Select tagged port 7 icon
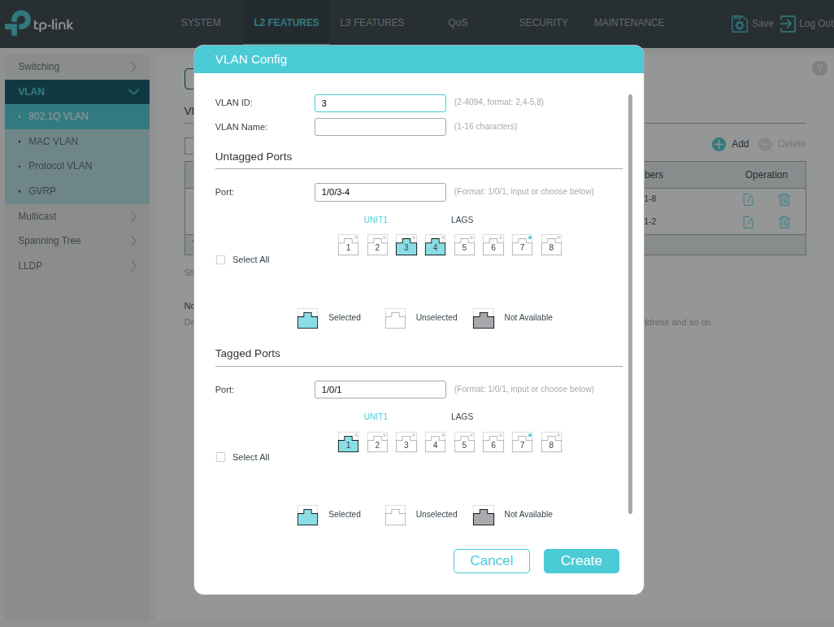 tap(523, 442)
